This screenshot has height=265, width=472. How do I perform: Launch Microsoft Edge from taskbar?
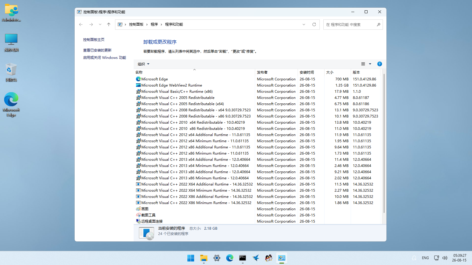tap(230, 258)
